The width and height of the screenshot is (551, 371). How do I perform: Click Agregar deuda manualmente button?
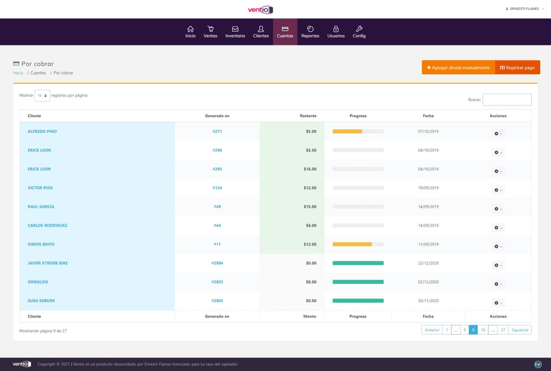(x=458, y=67)
